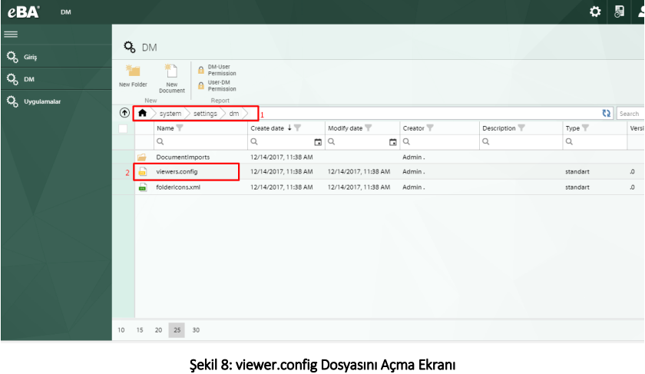Open DM-User Permission report
The height and width of the screenshot is (374, 645).
221,71
